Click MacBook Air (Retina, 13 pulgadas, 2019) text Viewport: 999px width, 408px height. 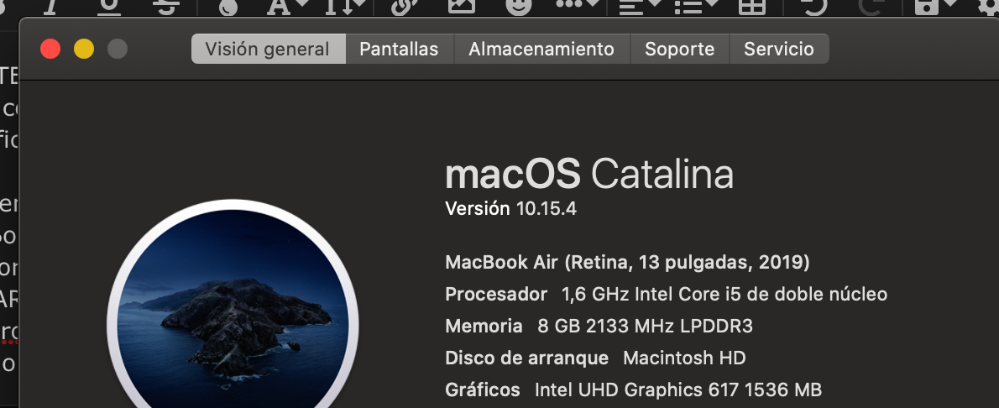(x=628, y=262)
